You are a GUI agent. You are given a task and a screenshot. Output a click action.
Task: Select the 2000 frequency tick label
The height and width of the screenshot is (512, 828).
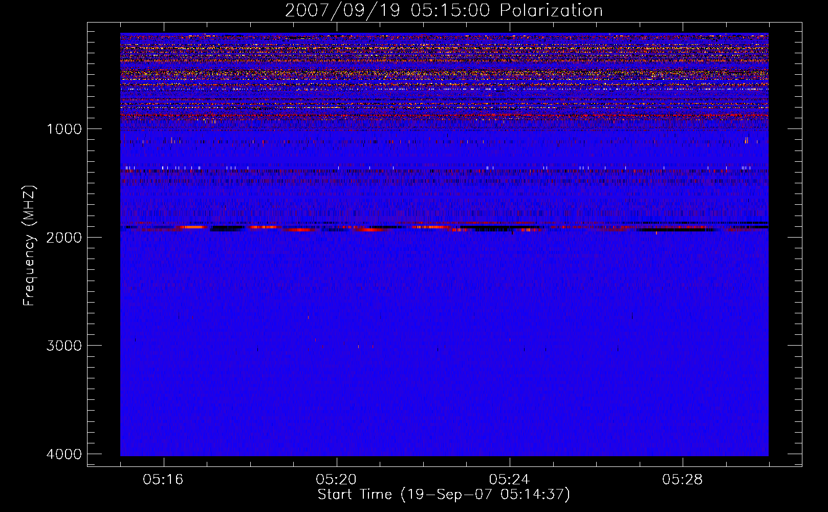[x=64, y=237]
